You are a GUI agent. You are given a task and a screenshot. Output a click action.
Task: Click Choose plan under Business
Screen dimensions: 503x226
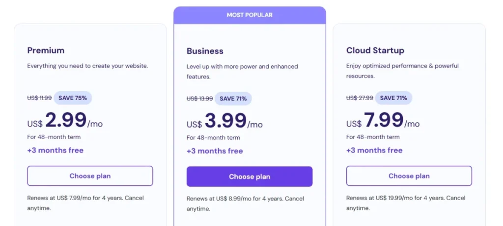pyautogui.click(x=249, y=176)
